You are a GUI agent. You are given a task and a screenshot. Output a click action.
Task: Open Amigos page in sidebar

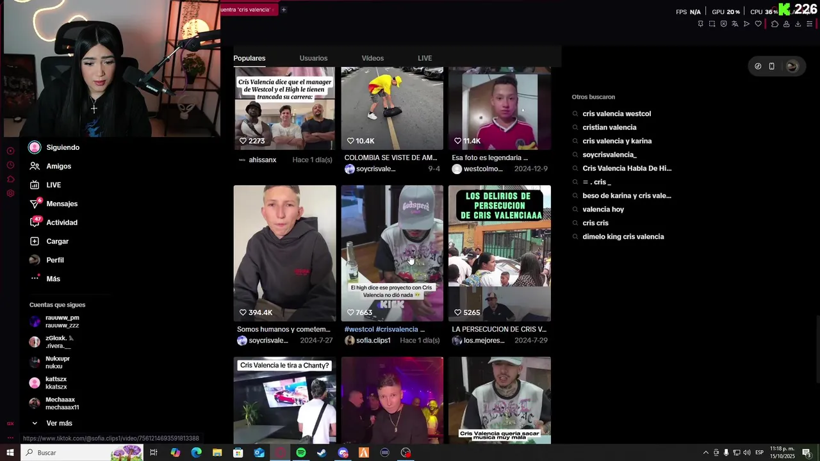51,166
